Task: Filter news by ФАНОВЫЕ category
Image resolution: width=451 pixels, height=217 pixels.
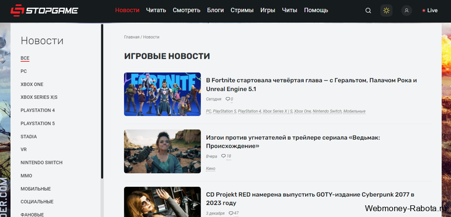Action: pos(32,215)
